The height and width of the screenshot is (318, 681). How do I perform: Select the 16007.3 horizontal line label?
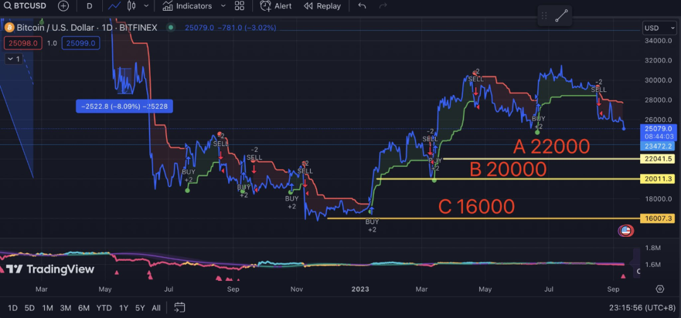click(x=658, y=219)
